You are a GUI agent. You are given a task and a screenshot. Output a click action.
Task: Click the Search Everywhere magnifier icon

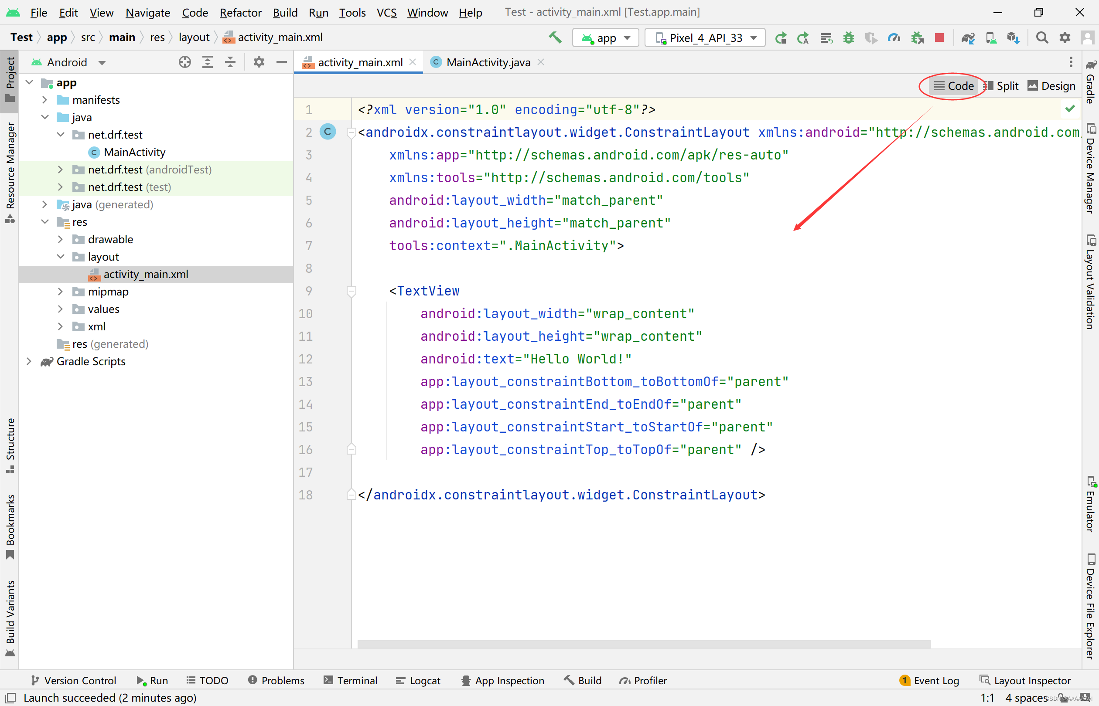click(1042, 37)
